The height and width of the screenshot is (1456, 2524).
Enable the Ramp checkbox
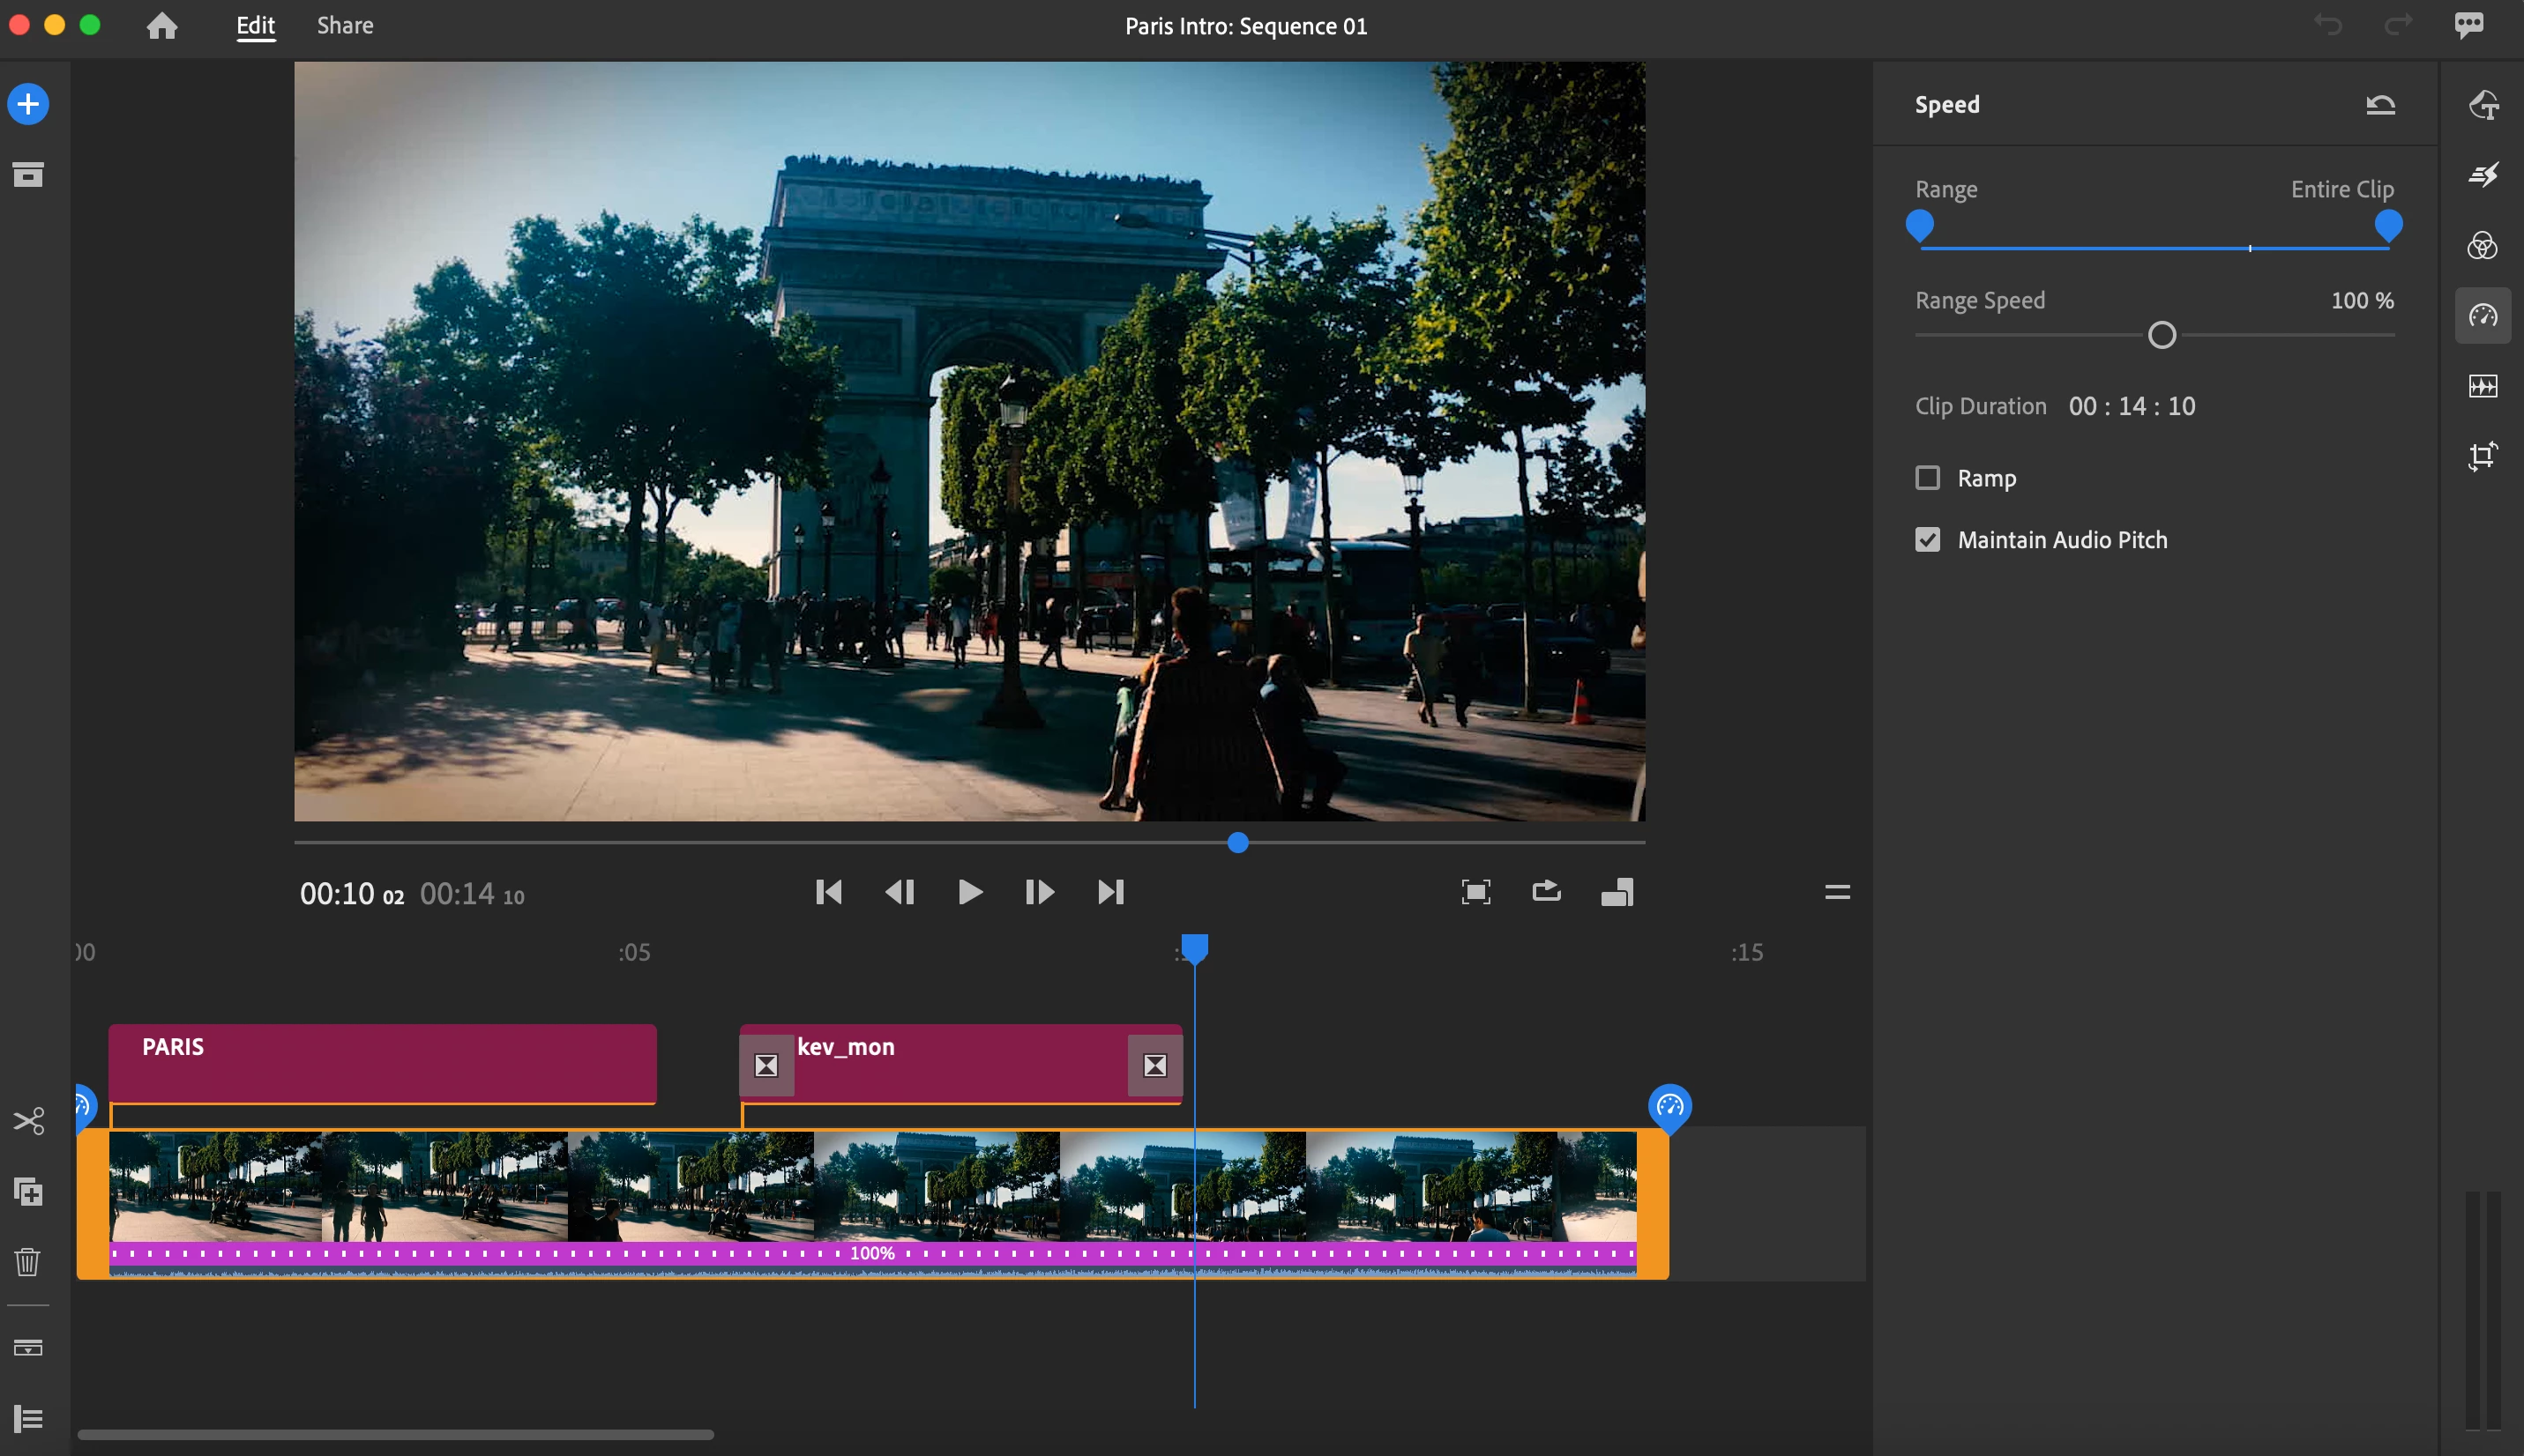coord(1927,478)
